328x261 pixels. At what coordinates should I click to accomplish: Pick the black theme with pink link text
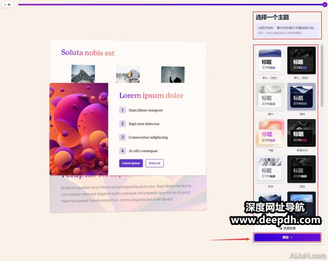click(x=301, y=133)
